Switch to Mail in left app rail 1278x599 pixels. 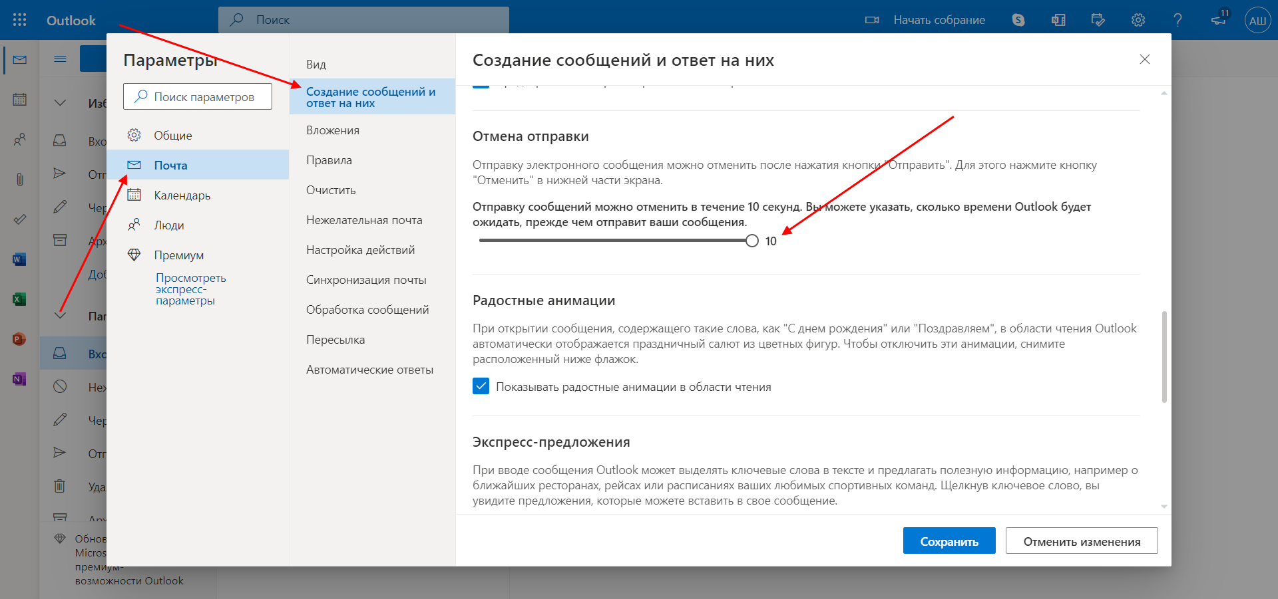(20, 60)
